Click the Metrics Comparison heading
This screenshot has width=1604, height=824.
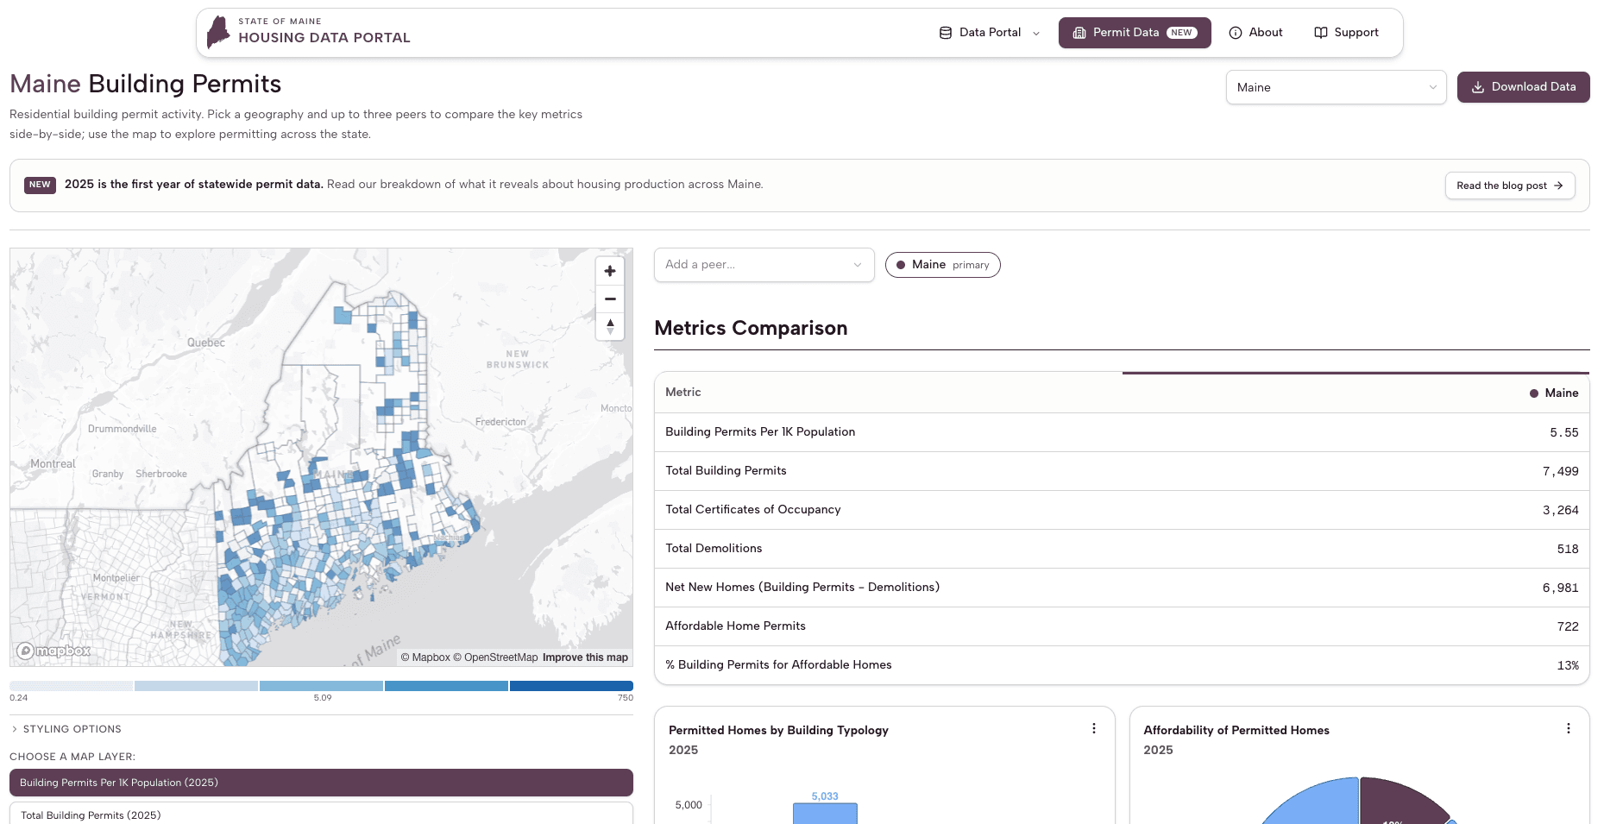click(751, 328)
